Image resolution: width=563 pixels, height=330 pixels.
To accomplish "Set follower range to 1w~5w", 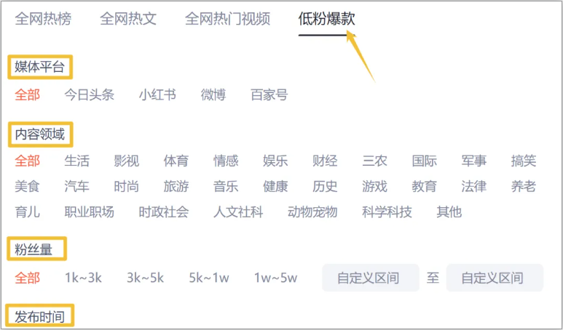I will (x=276, y=278).
